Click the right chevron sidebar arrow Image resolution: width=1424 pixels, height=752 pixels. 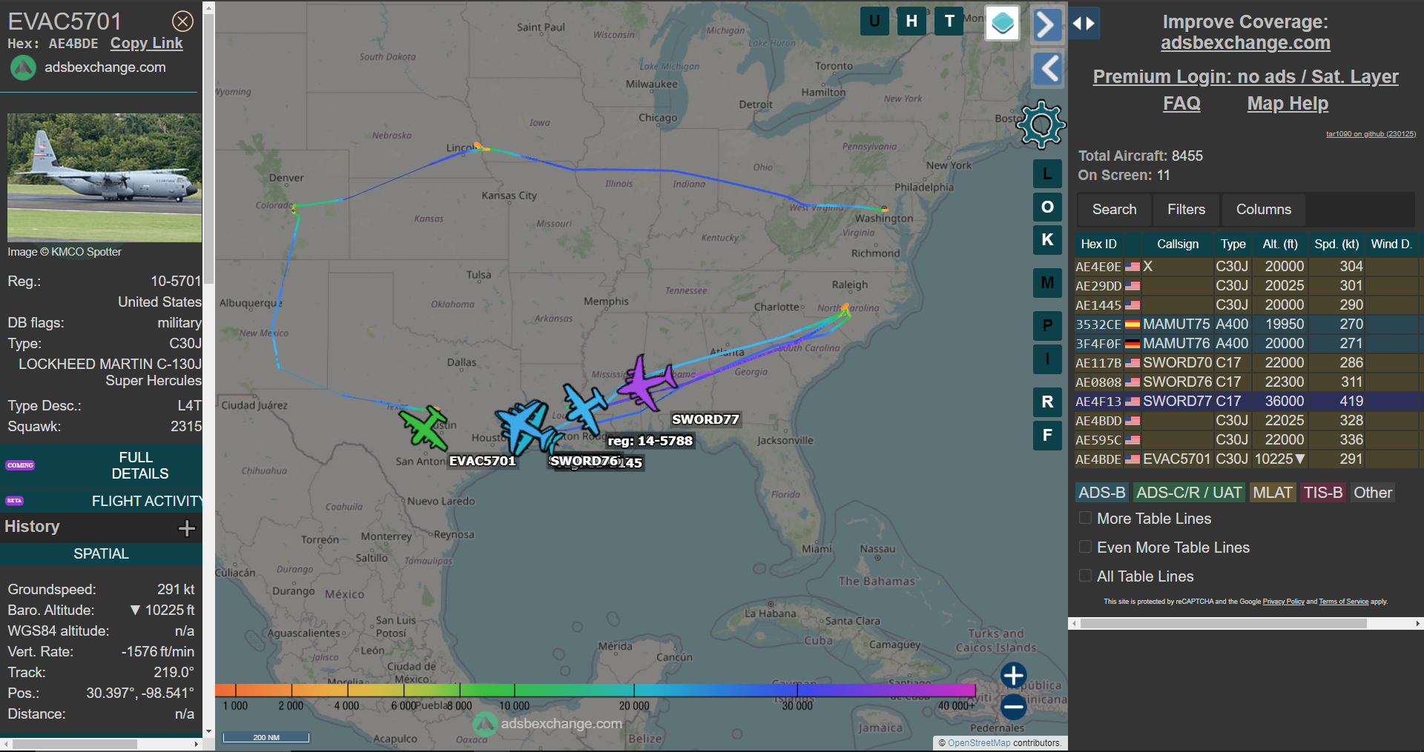1046,25
